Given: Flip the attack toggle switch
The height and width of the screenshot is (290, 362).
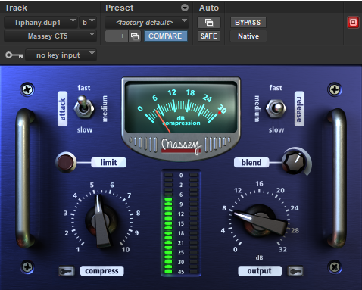Looking at the screenshot, I should [x=83, y=108].
